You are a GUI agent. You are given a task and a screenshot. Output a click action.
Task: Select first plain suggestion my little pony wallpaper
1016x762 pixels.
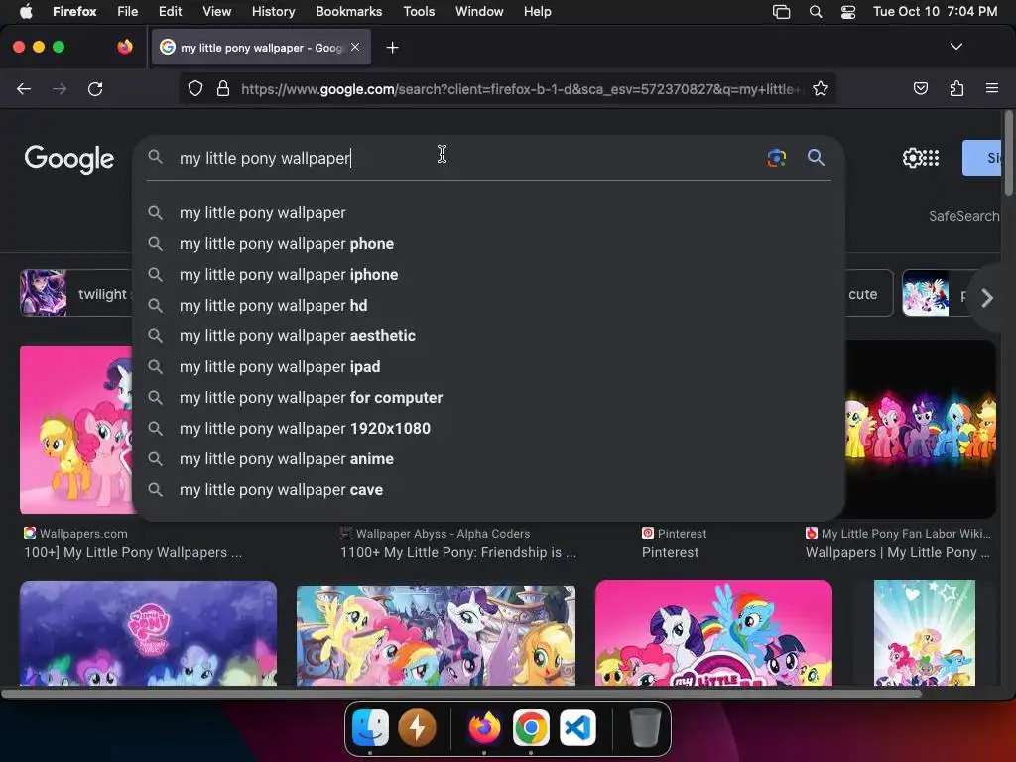(x=489, y=213)
